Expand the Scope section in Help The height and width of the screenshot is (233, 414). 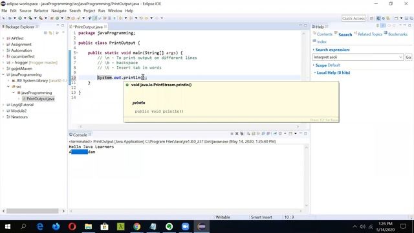pyautogui.click(x=314, y=65)
